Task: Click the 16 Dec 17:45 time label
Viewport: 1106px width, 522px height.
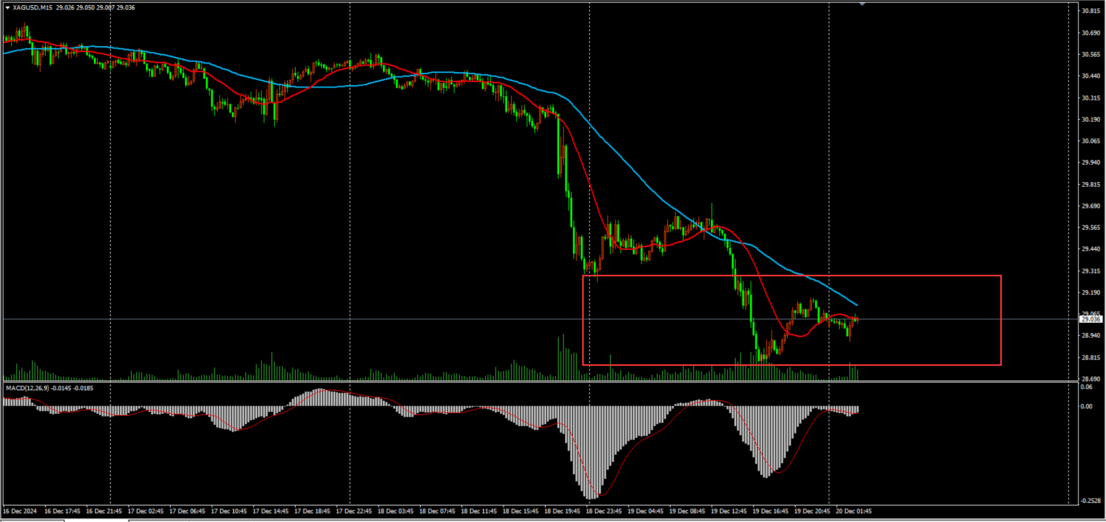Action: pos(62,511)
